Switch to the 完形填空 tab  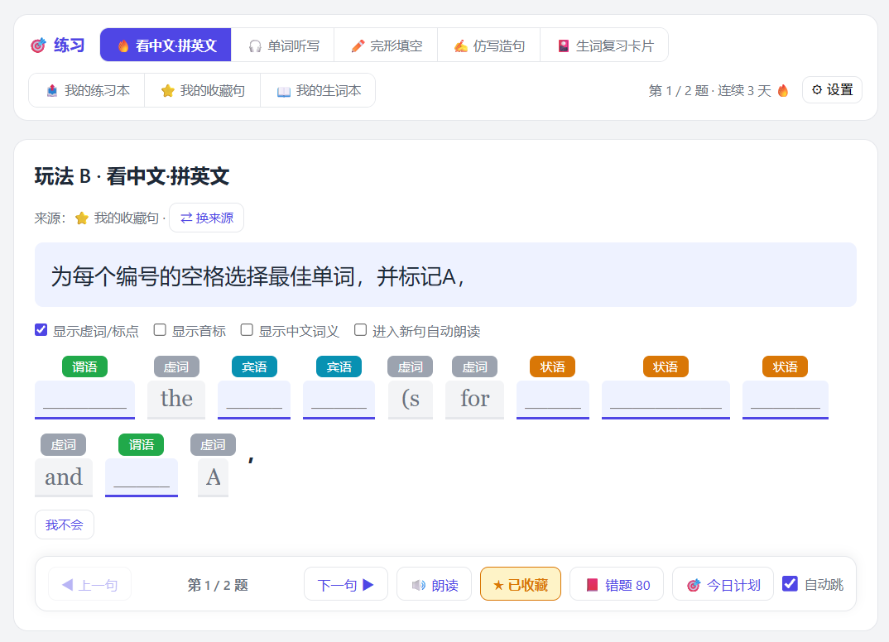(386, 45)
